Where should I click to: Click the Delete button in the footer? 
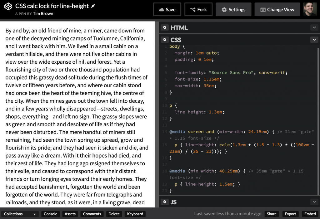pos(114,214)
